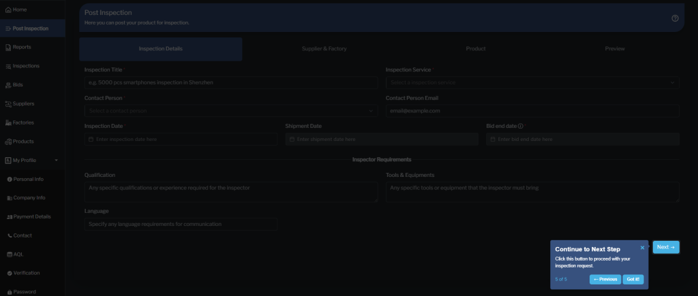Click the Company Info building icon
This screenshot has height=296, width=698.
tap(10, 198)
